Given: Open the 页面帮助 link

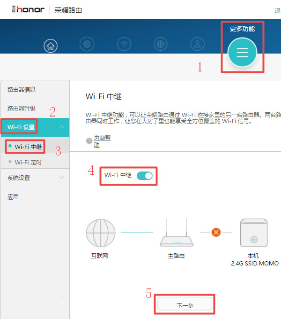Looking at the screenshot, I should (x=102, y=141).
